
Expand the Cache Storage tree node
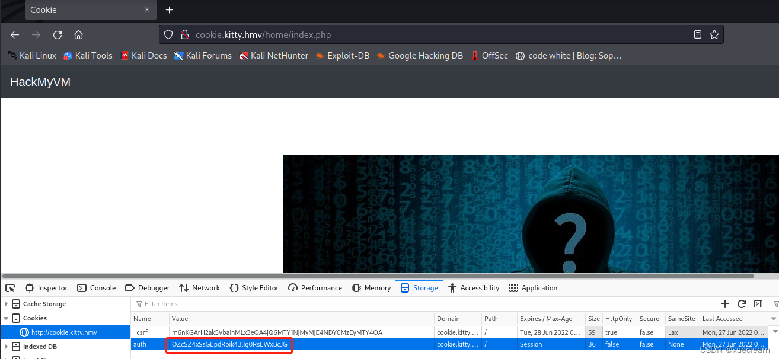[7, 304]
